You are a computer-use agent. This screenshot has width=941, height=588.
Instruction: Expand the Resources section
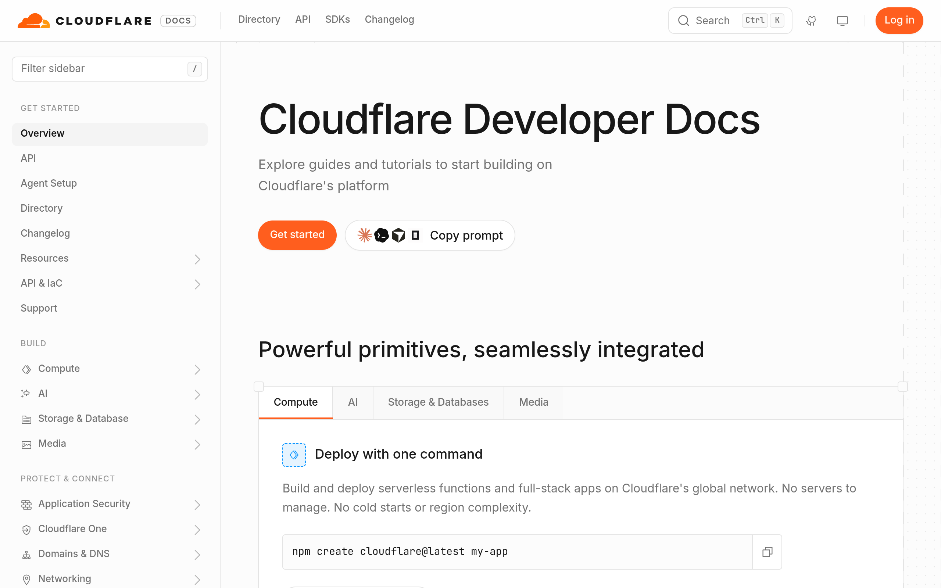(x=197, y=259)
